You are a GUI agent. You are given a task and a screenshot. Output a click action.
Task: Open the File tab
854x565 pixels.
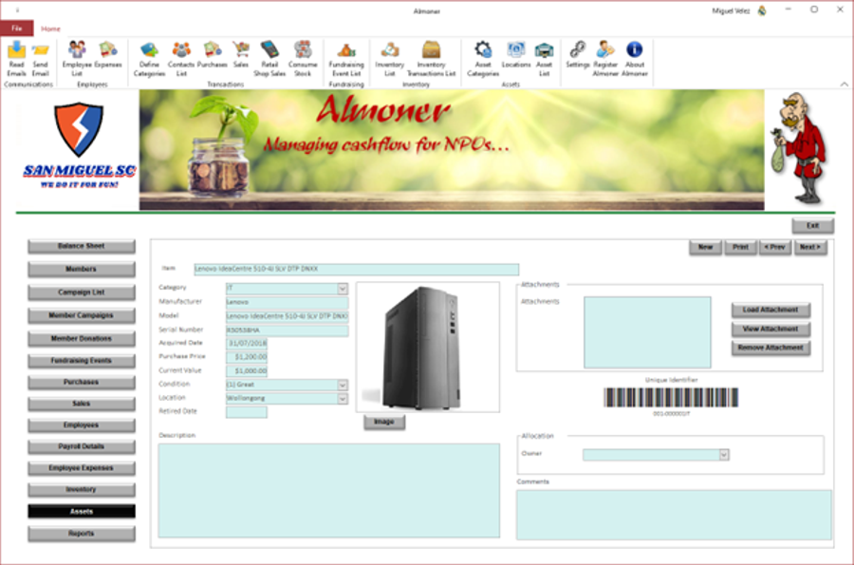point(17,28)
